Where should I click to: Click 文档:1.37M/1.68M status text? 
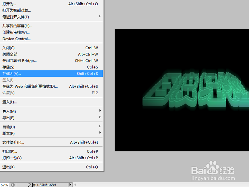[42, 185]
